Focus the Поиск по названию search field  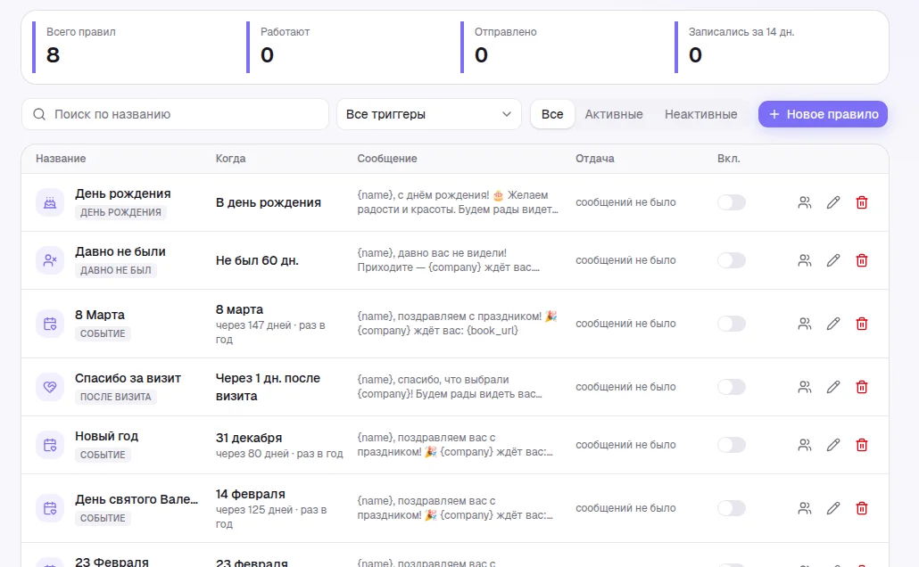tap(175, 114)
